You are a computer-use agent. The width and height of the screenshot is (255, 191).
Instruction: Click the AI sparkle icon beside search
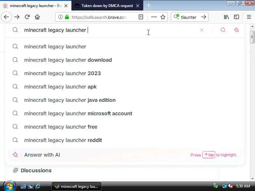click(236, 30)
